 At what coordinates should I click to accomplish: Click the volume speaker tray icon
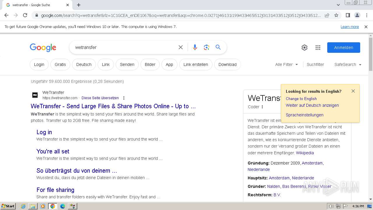pyautogui.click(x=331, y=206)
